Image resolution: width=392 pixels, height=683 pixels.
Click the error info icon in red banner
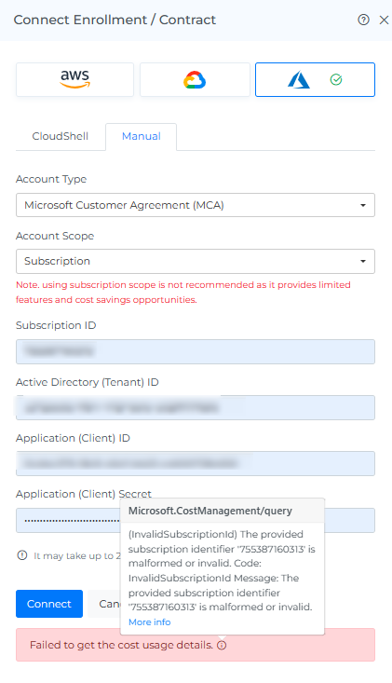222,645
